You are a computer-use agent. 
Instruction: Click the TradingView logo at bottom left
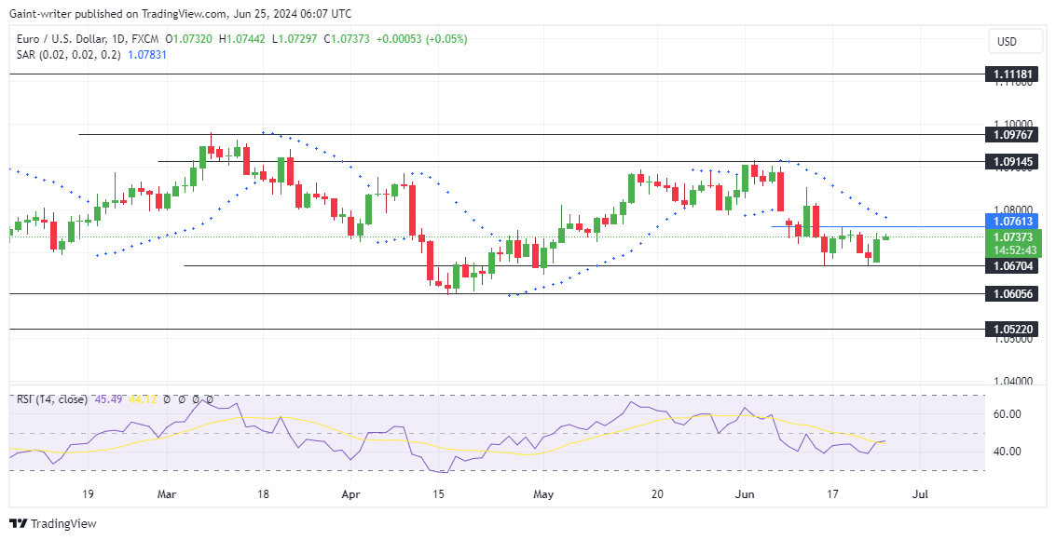click(x=53, y=524)
